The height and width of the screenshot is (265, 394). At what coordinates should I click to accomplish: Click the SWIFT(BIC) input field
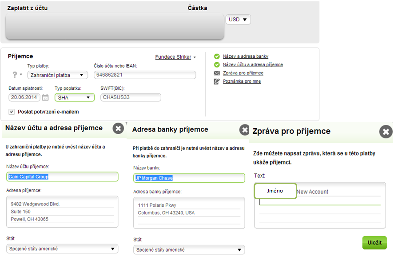click(x=131, y=97)
